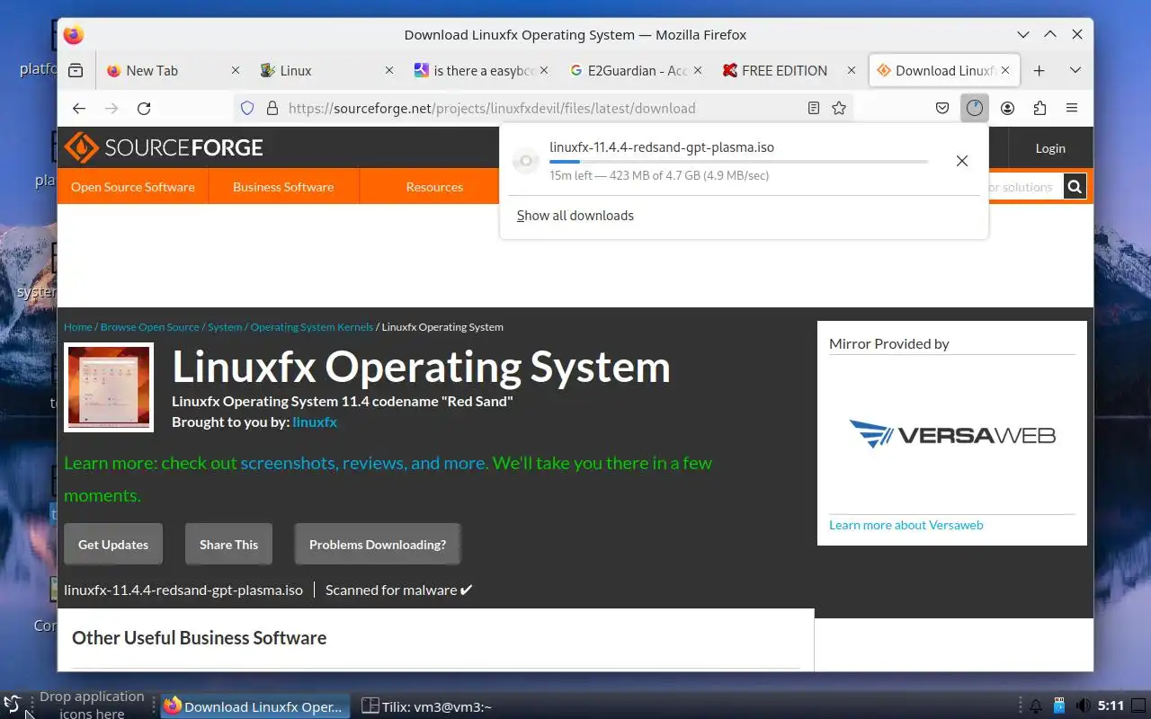Open the Pocket save icon
The height and width of the screenshot is (719, 1151).
[942, 108]
